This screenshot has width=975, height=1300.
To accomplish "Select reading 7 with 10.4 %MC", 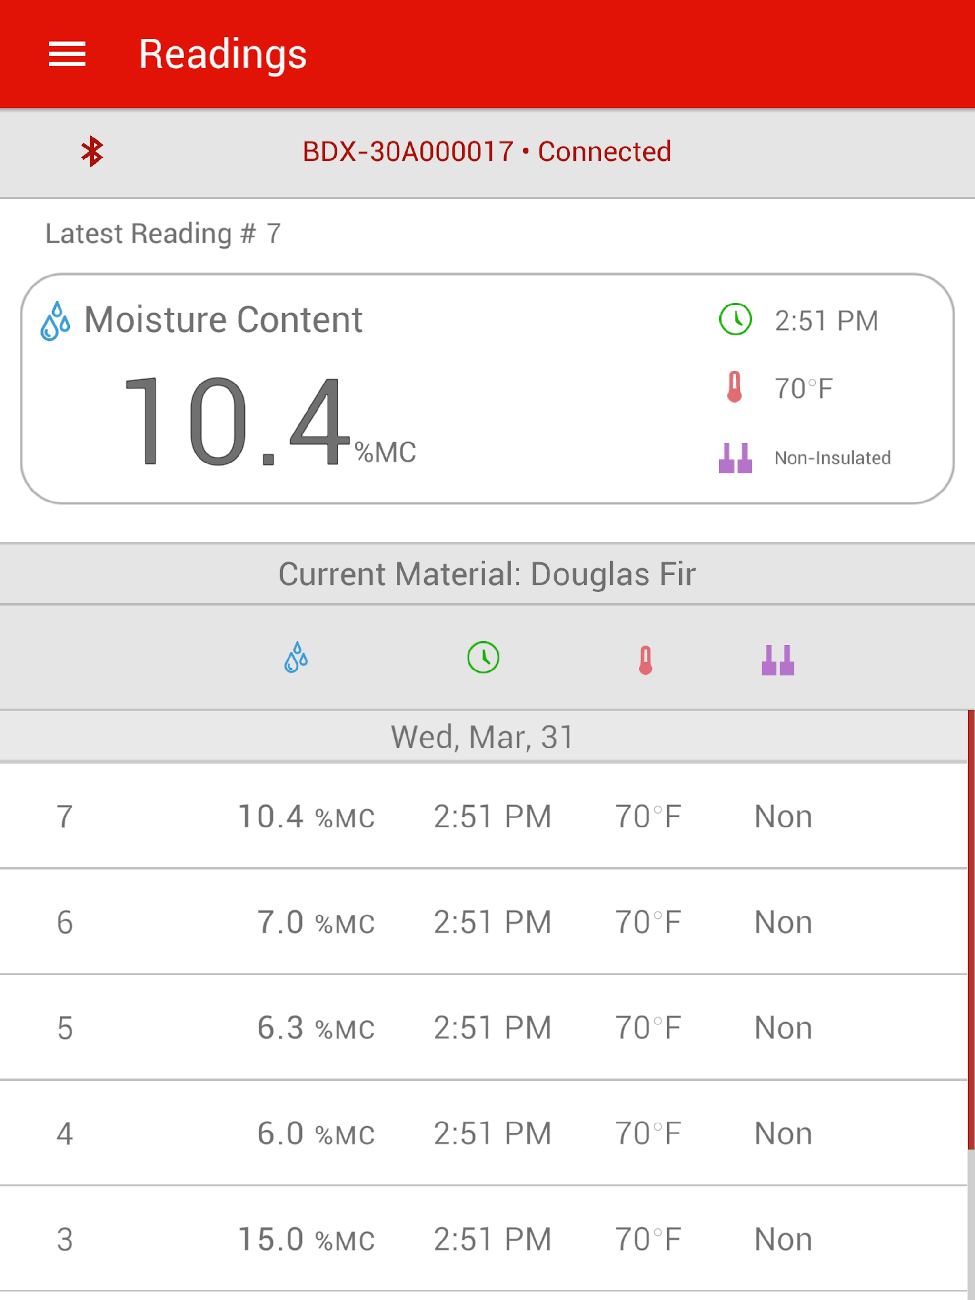I will pos(483,816).
